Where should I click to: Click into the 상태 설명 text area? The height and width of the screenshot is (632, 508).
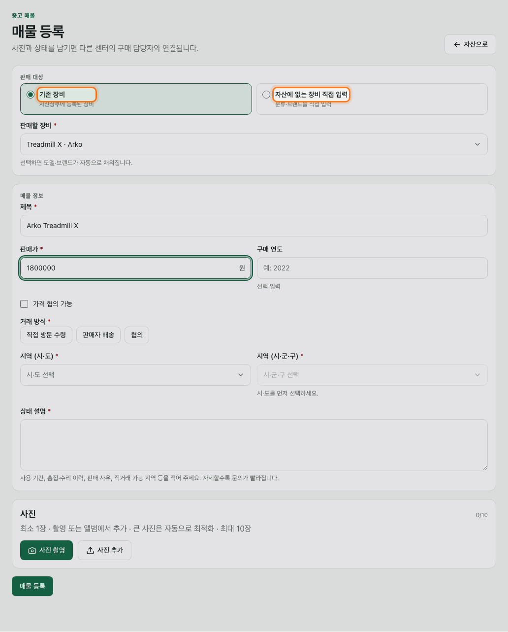pyautogui.click(x=254, y=445)
